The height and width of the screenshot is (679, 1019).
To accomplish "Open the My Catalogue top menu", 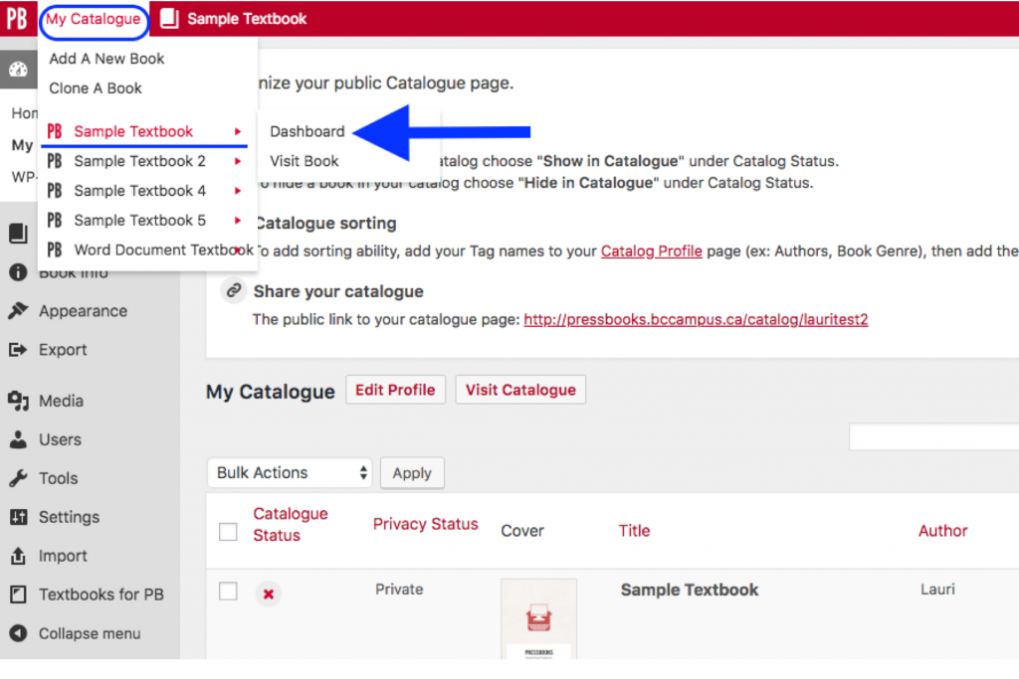I will (x=93, y=19).
